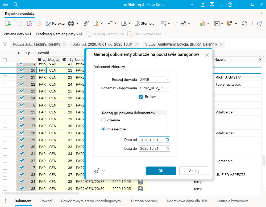The height and width of the screenshot is (207, 266).
Task: Open the Kontrole biznesowe tab
Action: [x=232, y=201]
